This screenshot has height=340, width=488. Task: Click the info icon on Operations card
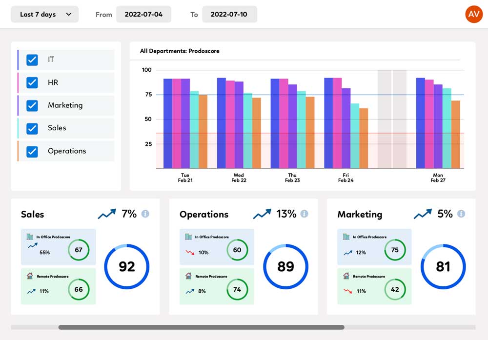305,214
